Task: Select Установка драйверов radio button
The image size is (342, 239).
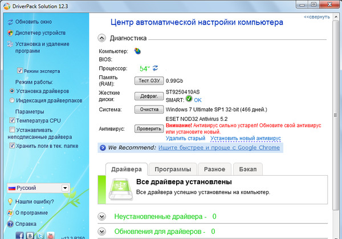Action: tap(12, 91)
